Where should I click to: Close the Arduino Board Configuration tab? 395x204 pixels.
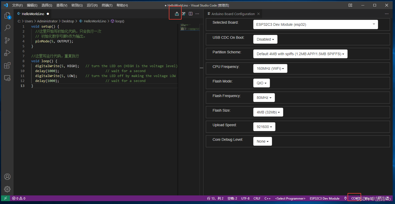tap(258, 14)
